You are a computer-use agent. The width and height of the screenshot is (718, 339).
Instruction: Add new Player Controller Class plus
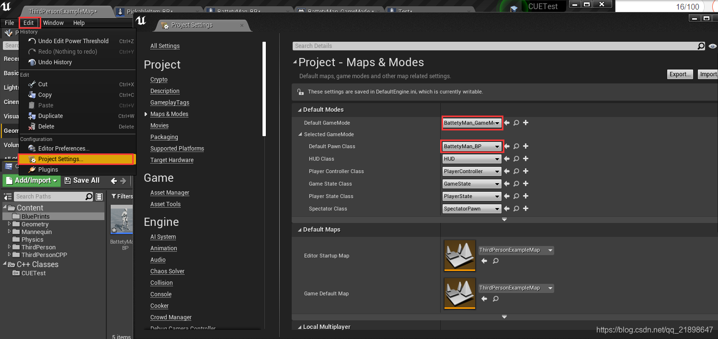tap(525, 171)
